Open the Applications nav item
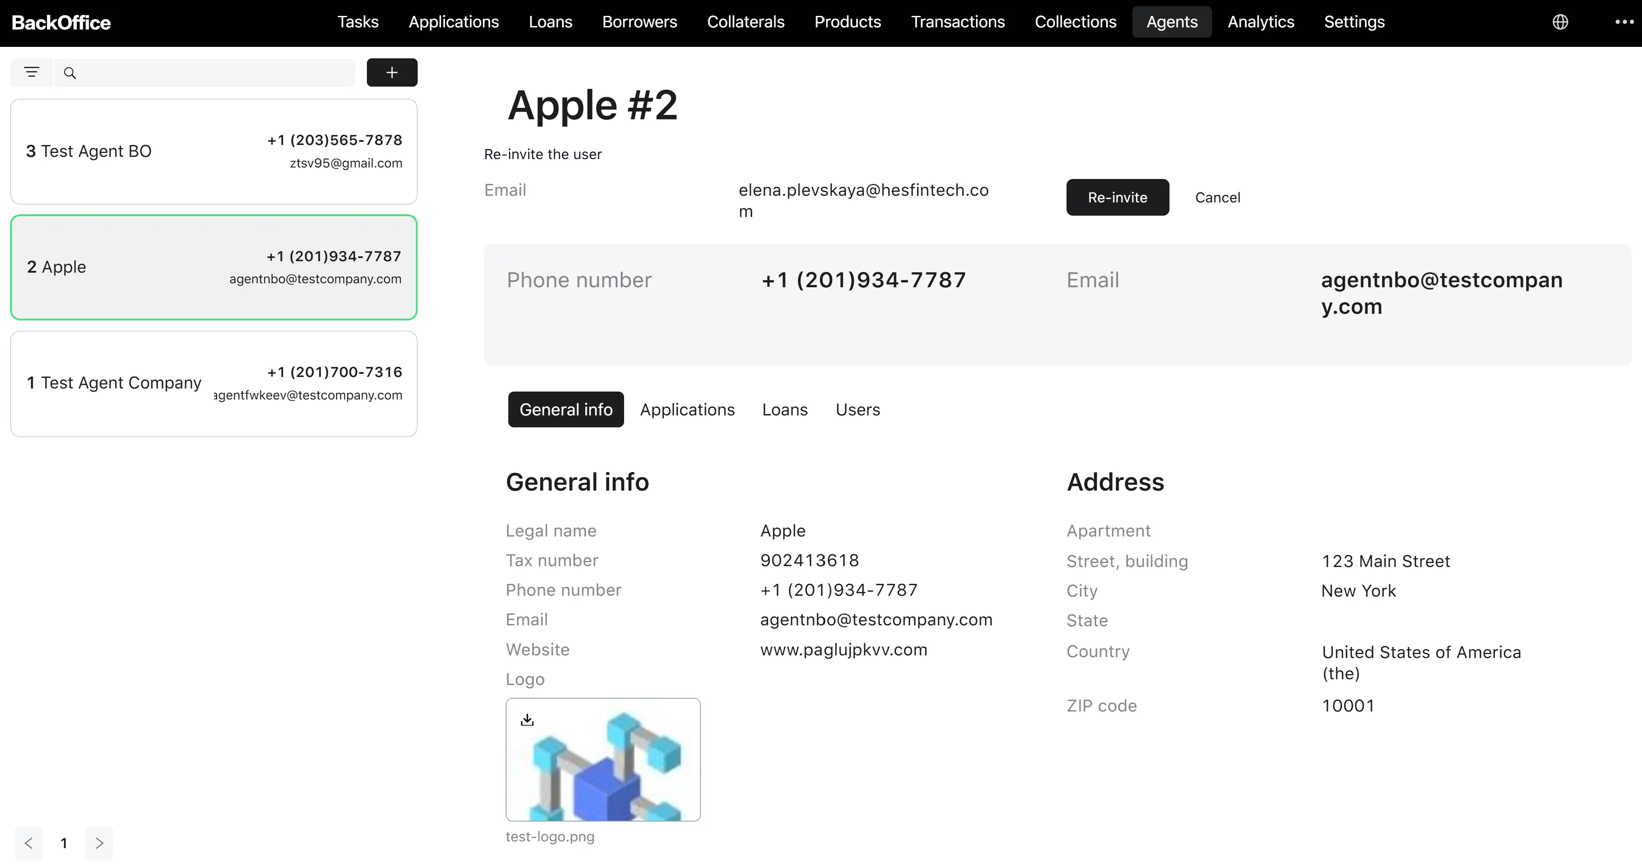Image resolution: width=1642 pixels, height=864 pixels. click(453, 22)
